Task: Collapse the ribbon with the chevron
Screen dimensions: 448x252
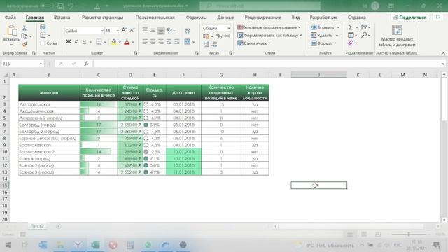Action: (443, 53)
